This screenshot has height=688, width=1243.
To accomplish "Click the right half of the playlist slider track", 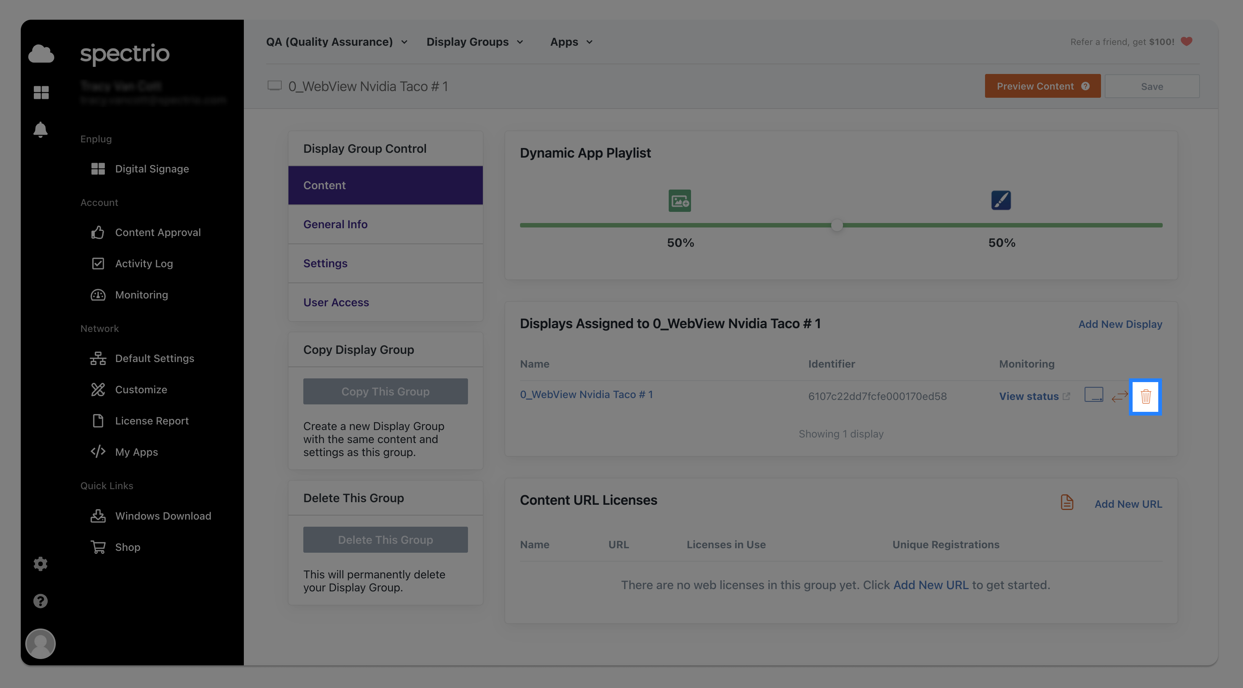I will click(x=1003, y=225).
